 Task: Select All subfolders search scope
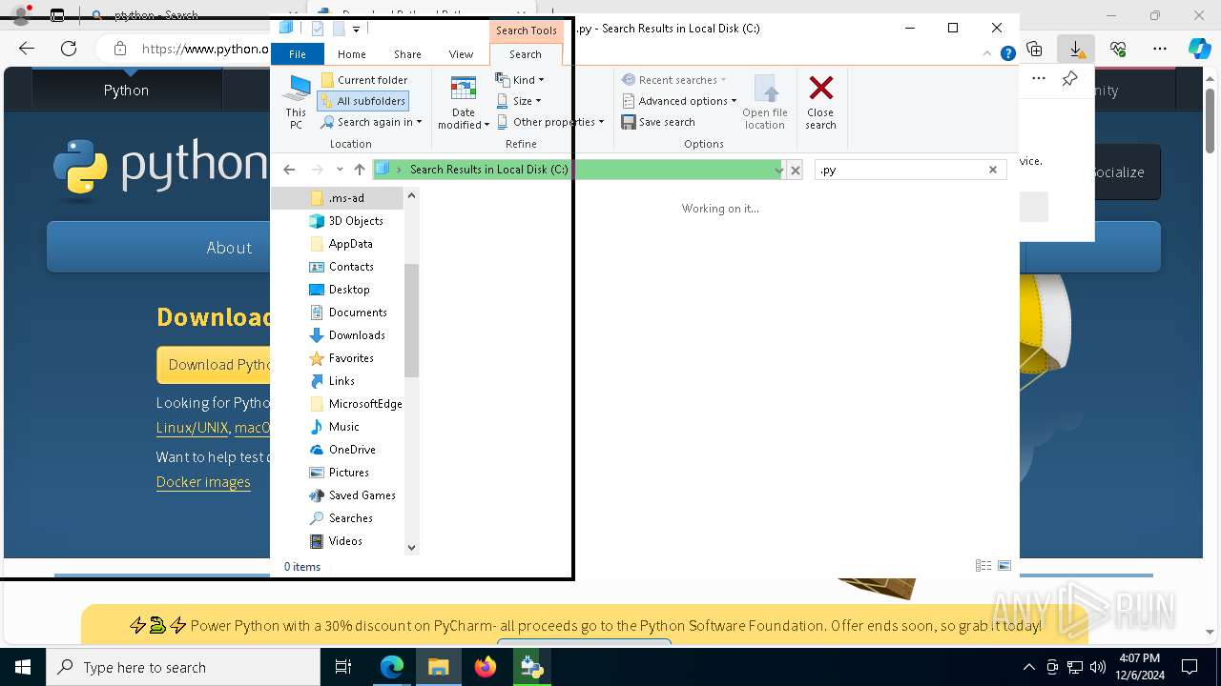pyautogui.click(x=362, y=101)
